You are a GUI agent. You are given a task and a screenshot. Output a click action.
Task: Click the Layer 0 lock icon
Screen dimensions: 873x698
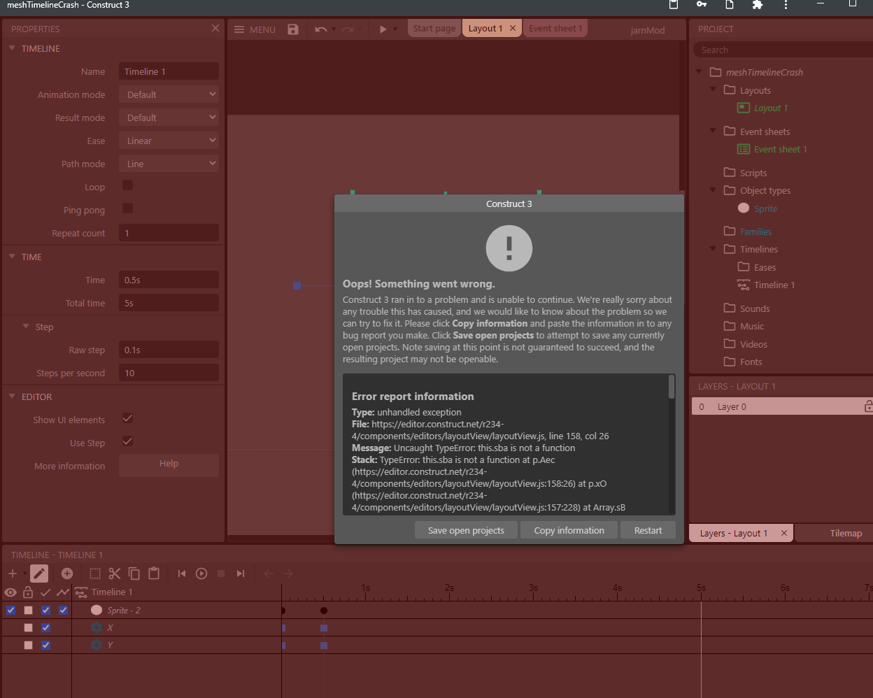coord(868,406)
